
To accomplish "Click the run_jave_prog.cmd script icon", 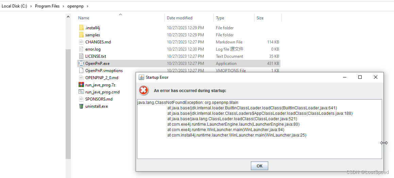I will 81,92.
